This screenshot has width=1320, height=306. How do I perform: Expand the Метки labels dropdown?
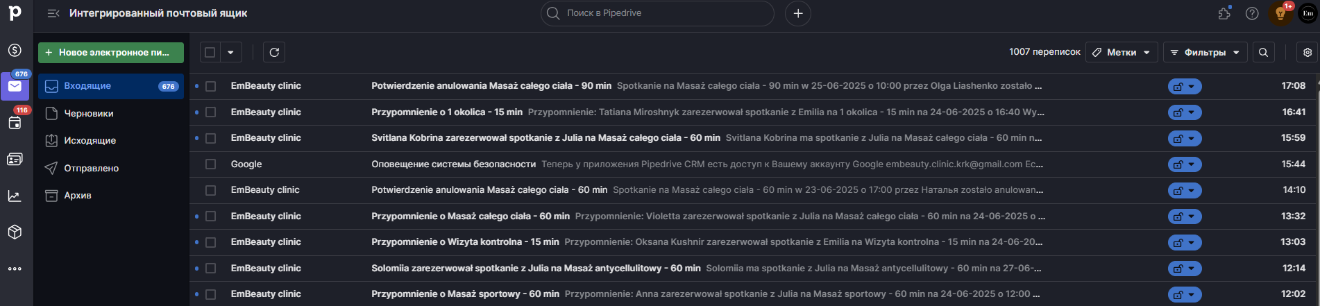tap(1122, 52)
